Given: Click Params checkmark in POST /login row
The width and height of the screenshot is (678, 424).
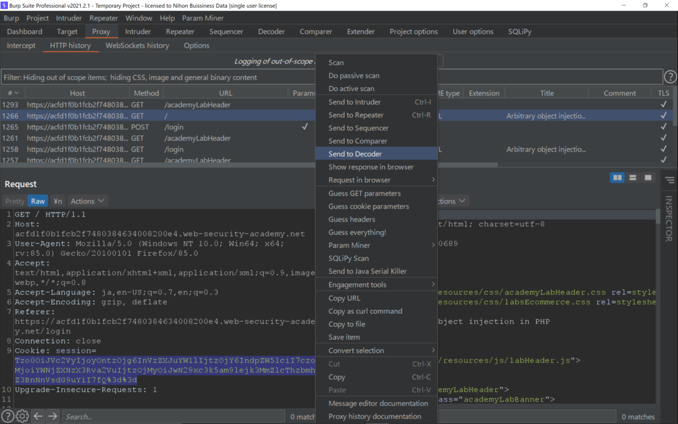Looking at the screenshot, I should point(305,127).
